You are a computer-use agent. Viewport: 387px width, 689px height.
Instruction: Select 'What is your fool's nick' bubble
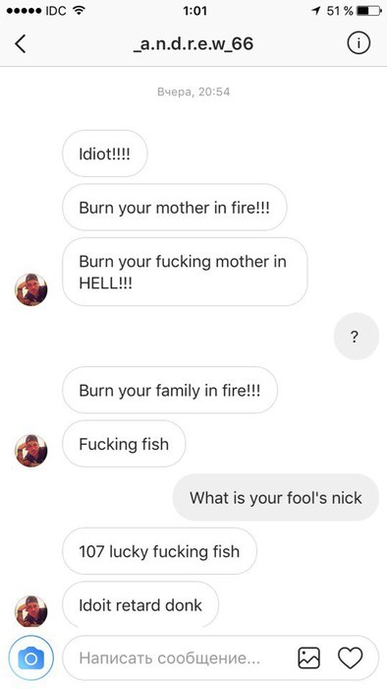pos(276,497)
